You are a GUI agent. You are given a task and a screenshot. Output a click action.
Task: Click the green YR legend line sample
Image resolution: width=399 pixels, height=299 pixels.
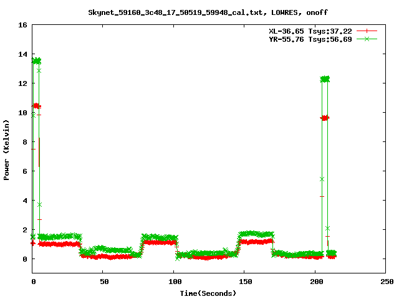point(367,39)
